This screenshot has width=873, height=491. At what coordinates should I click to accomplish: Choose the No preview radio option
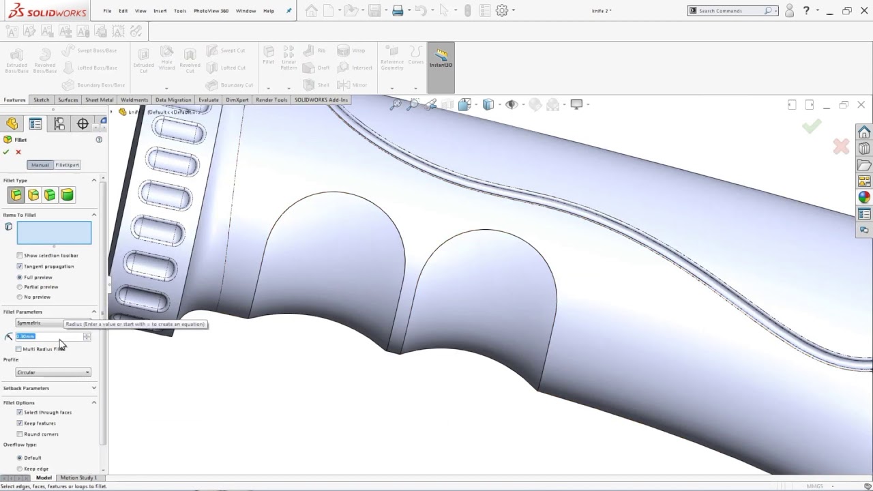pyautogui.click(x=20, y=297)
